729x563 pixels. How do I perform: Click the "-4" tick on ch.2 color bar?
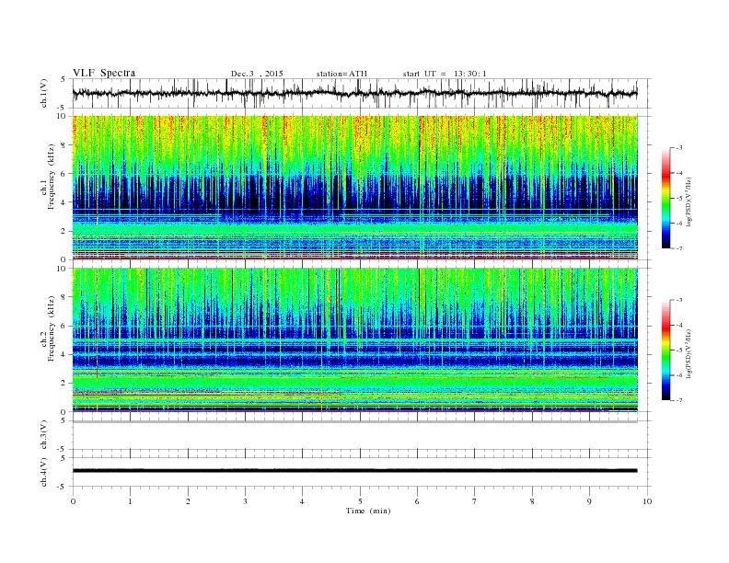[679, 325]
